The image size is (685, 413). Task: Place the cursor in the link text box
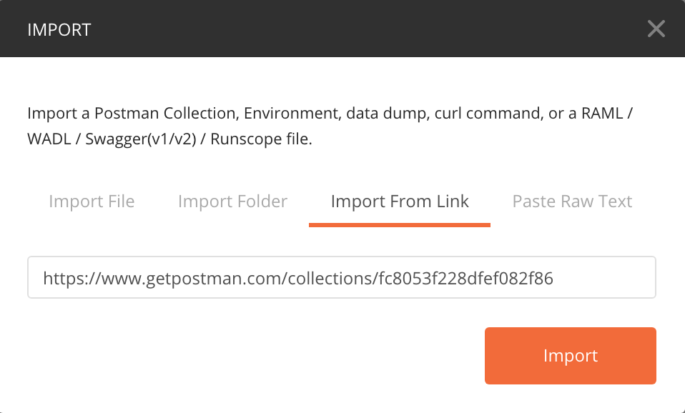pos(342,277)
